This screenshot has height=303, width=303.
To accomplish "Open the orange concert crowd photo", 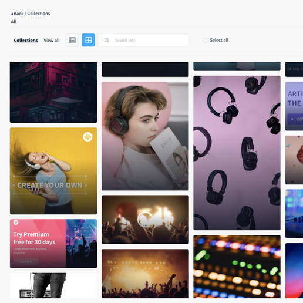I will (145, 274).
